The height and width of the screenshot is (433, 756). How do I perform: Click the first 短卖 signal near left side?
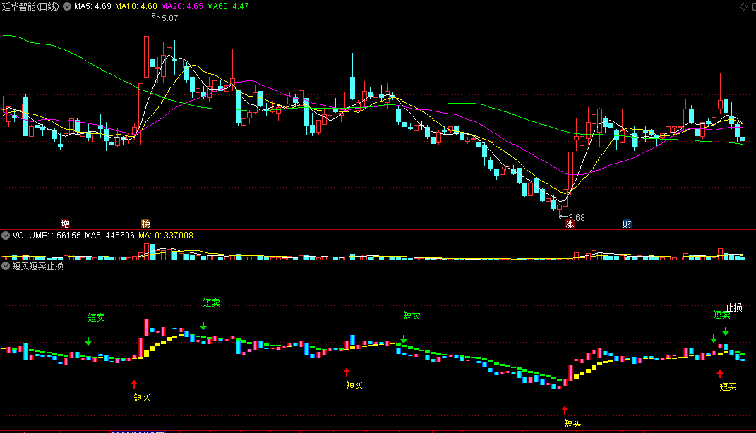(x=97, y=317)
